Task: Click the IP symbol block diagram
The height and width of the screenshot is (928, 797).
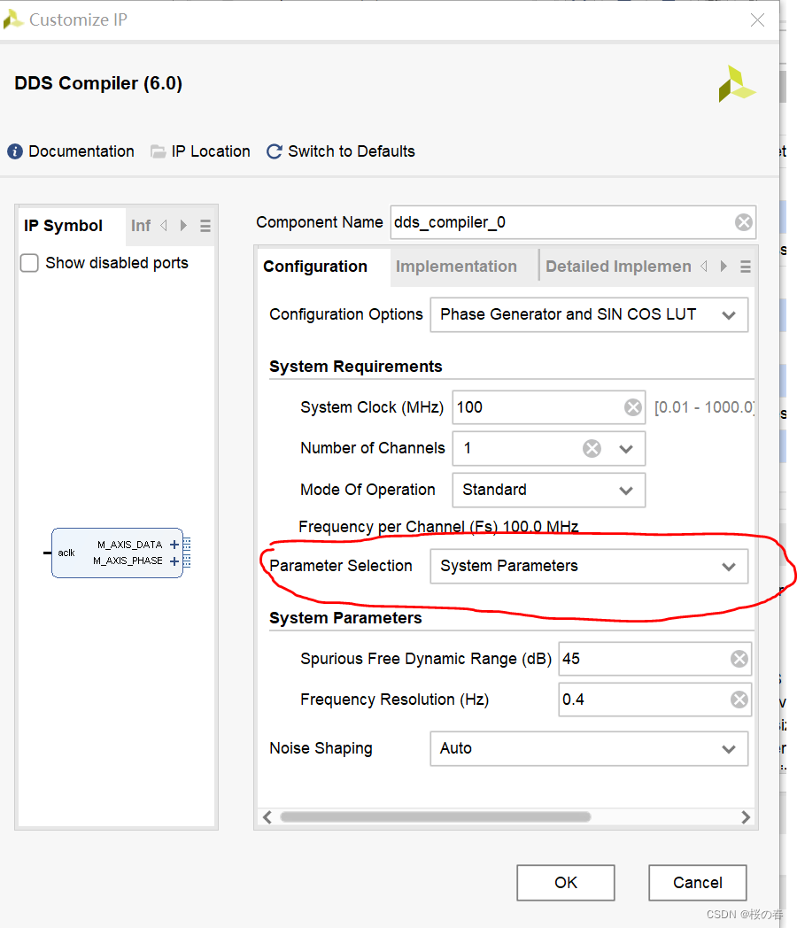Action: click(117, 553)
